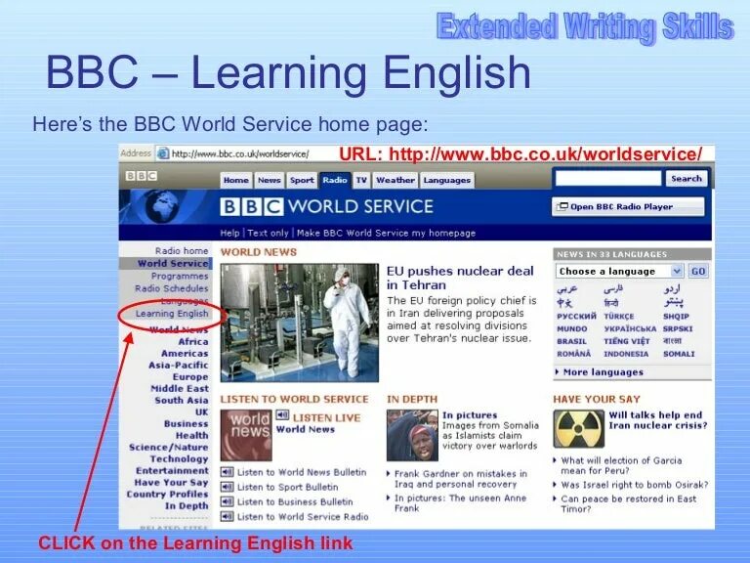Viewport: 750px width, 563px height.
Task: Click the browser address bar URL
Action: coord(240,153)
